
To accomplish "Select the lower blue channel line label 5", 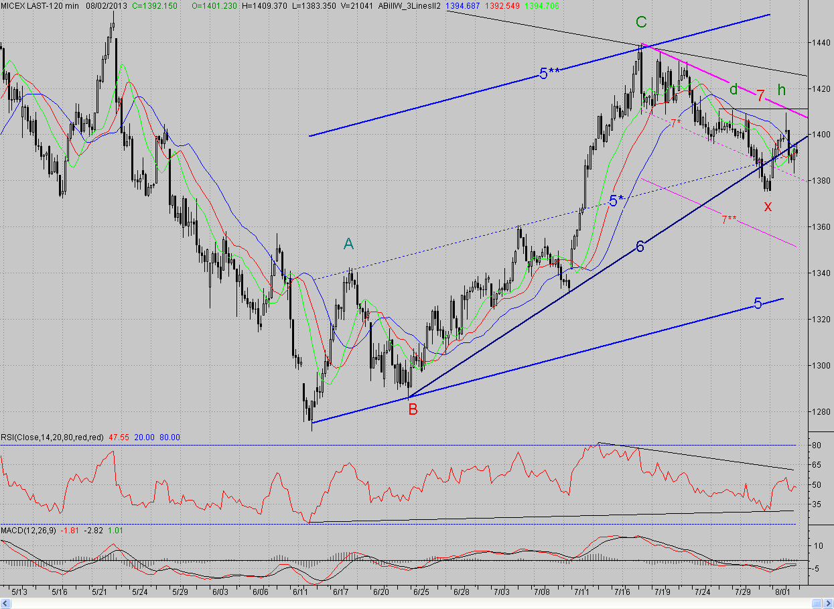I will pyautogui.click(x=758, y=303).
